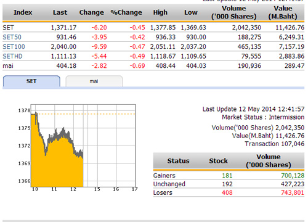Click the Value(M.Baht) 11,426.76 summary line
308x222 pixels.
268,136
